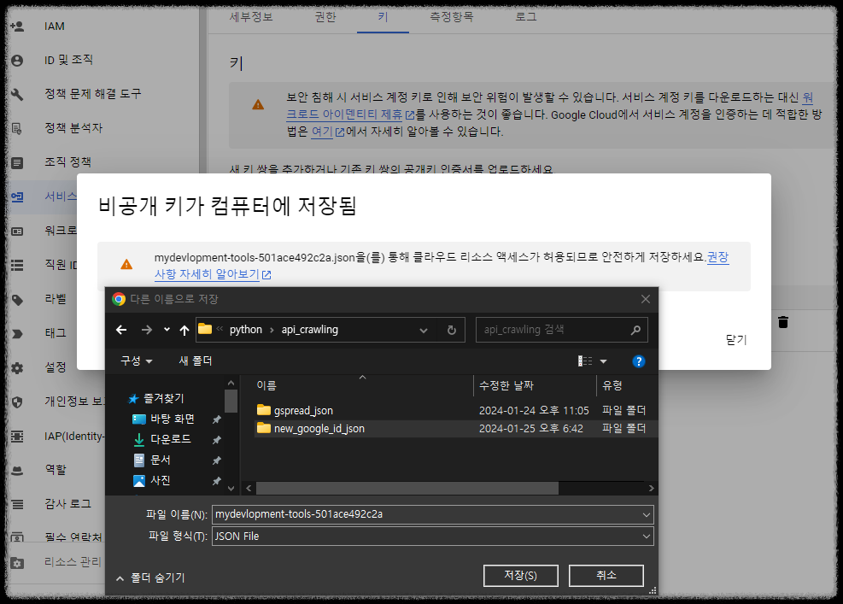Open the 설정 gear icon

coord(17,368)
